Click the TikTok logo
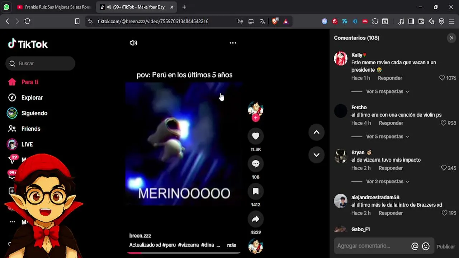 28,44
